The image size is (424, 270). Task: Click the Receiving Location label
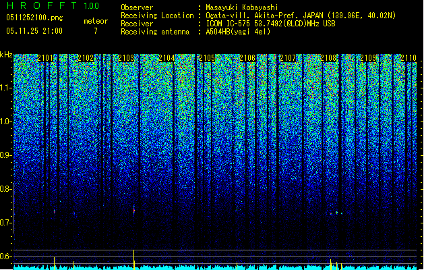(157, 16)
